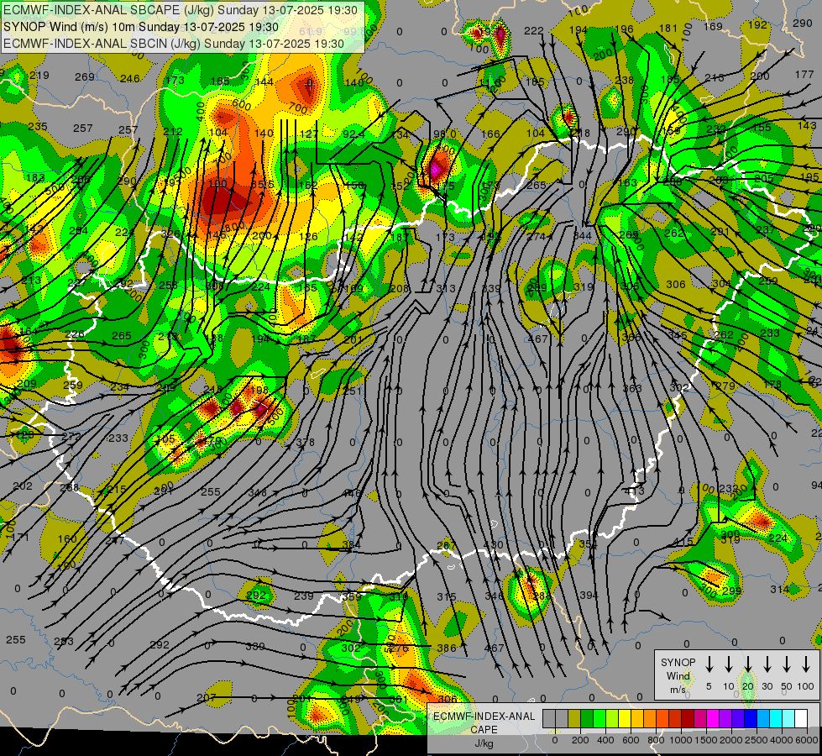This screenshot has height=756, width=822.
Task: Click the map value '413'
Action: click(635, 491)
